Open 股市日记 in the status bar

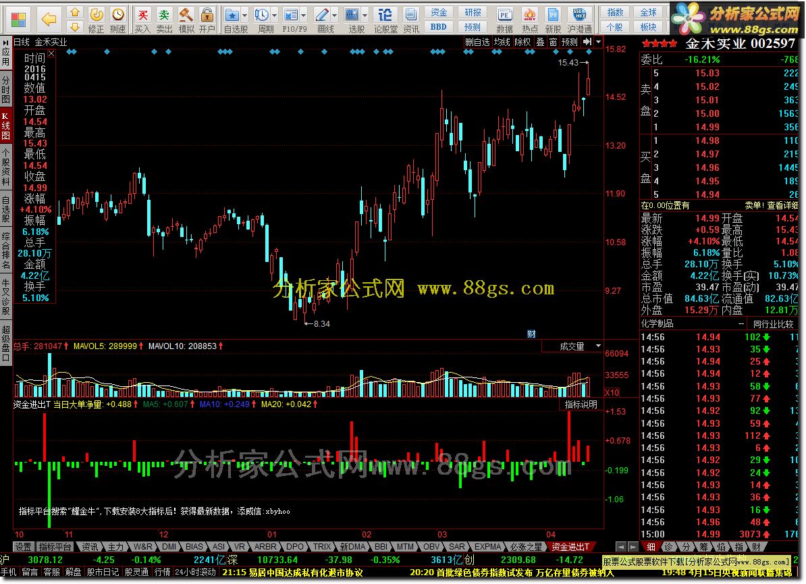point(103,572)
